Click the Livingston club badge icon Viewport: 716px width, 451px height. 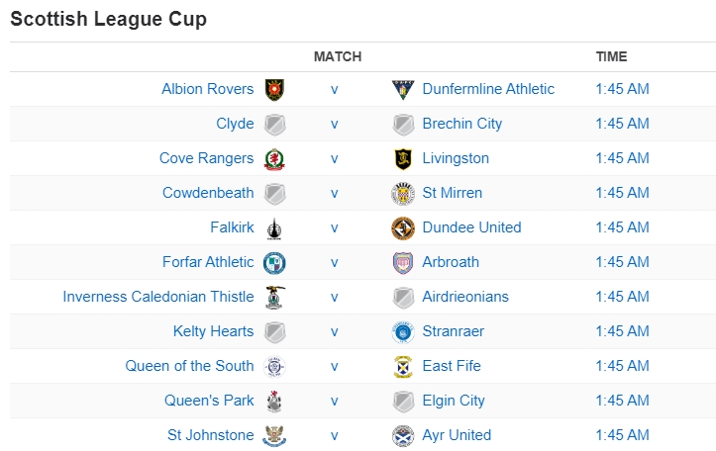(403, 159)
